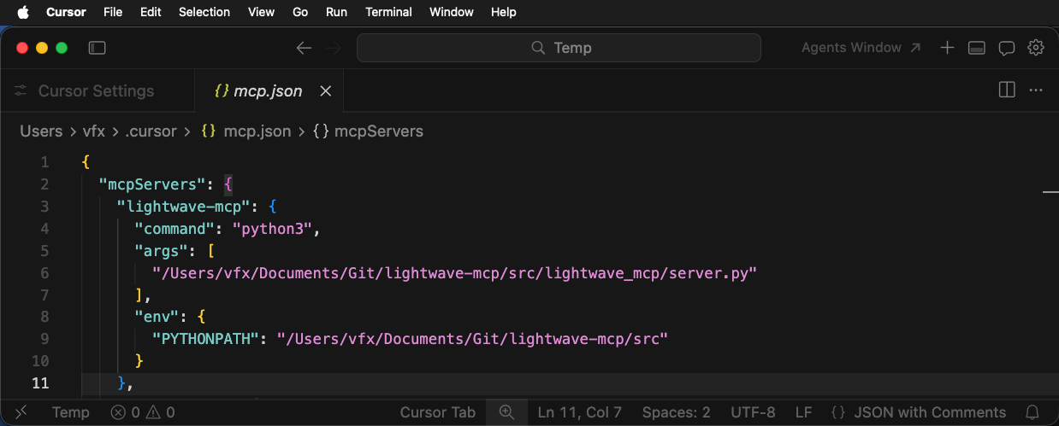Image resolution: width=1059 pixels, height=426 pixels.
Task: Click the "args" key
Action: [163, 251]
